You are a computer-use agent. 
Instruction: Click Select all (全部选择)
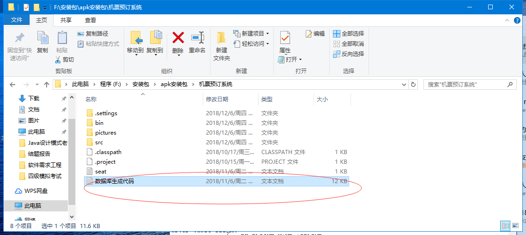pyautogui.click(x=349, y=34)
